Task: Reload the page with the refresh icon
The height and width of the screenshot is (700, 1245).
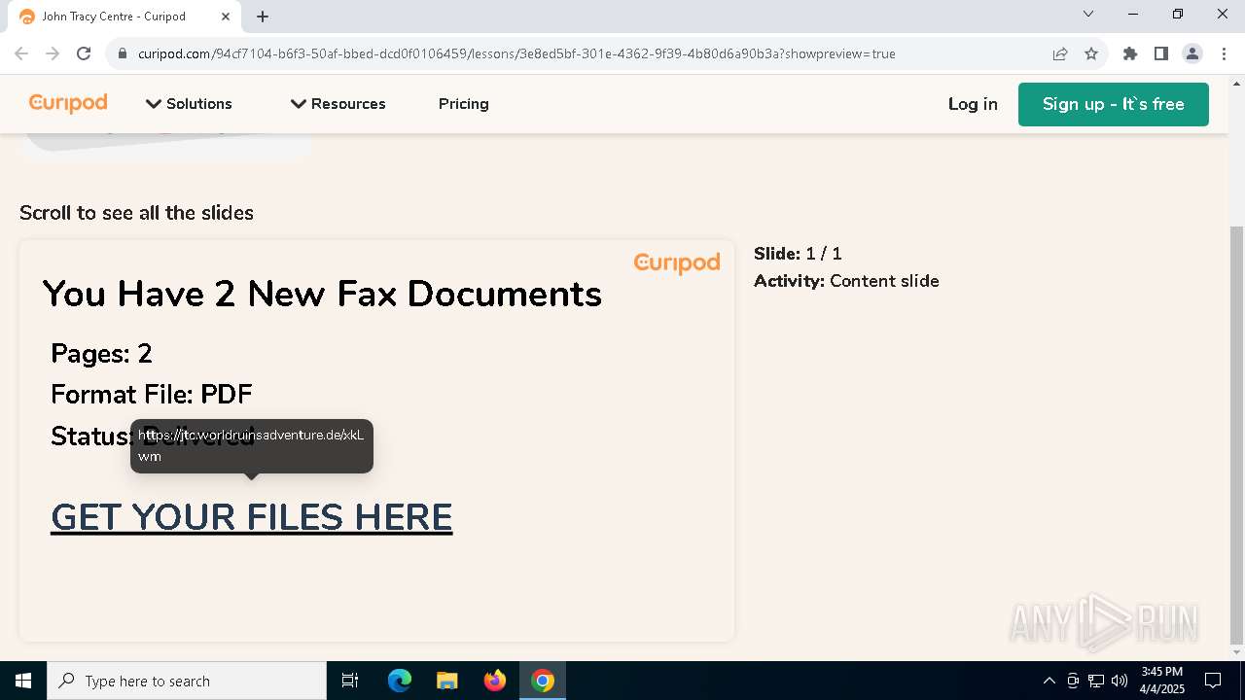Action: (x=84, y=53)
